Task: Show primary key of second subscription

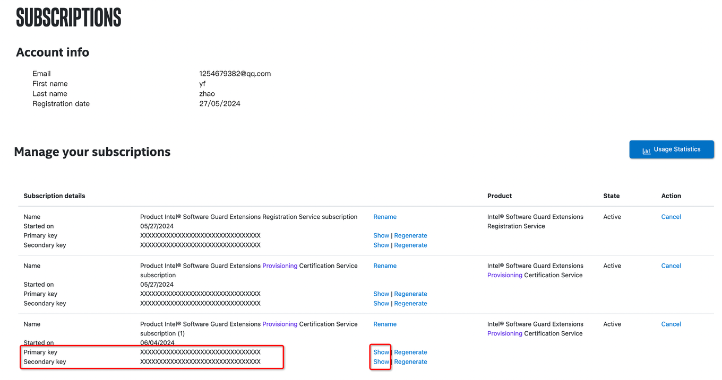Action: pyautogui.click(x=381, y=294)
